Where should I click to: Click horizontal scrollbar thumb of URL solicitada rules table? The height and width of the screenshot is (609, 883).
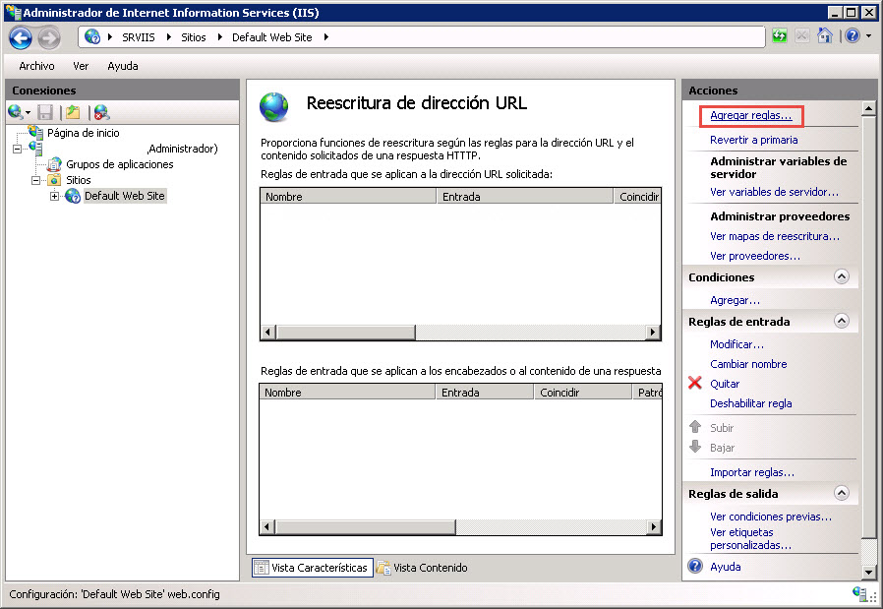pos(344,332)
